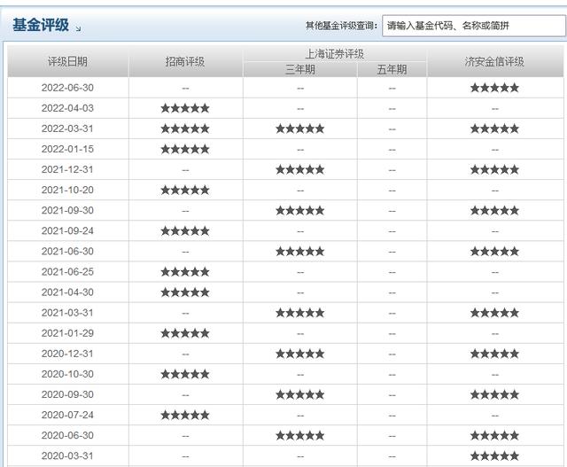Click 济安金信 stars in the 2020-12-31 row
The width and height of the screenshot is (567, 467).
494,354
